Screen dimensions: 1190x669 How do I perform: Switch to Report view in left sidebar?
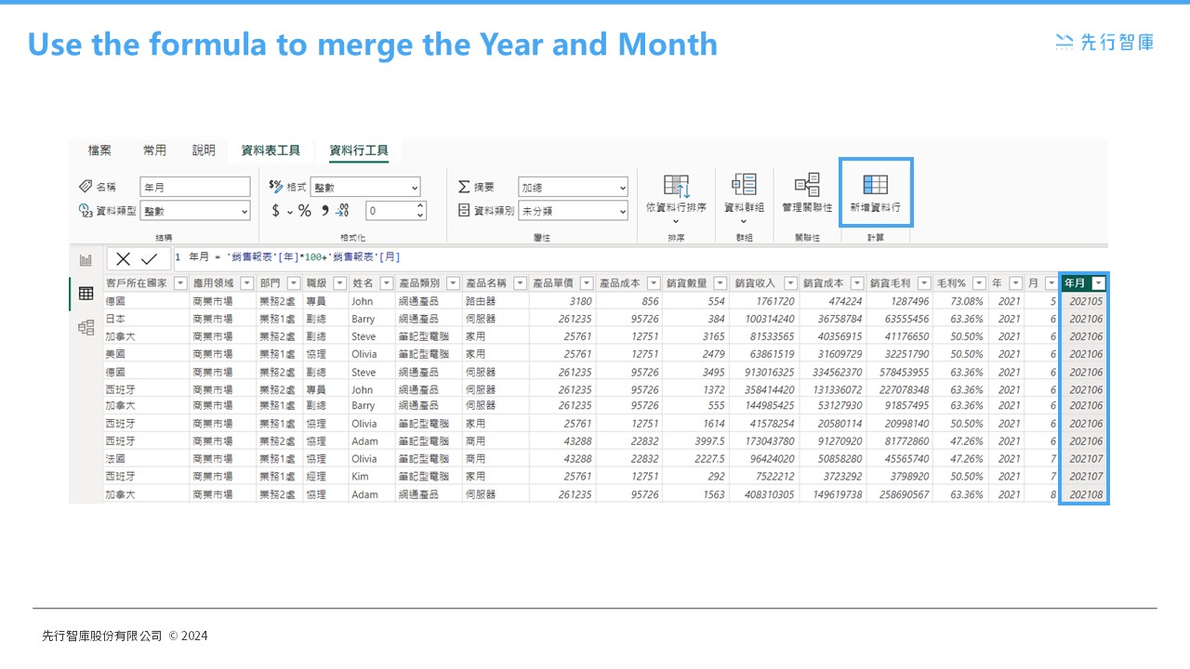tap(86, 260)
